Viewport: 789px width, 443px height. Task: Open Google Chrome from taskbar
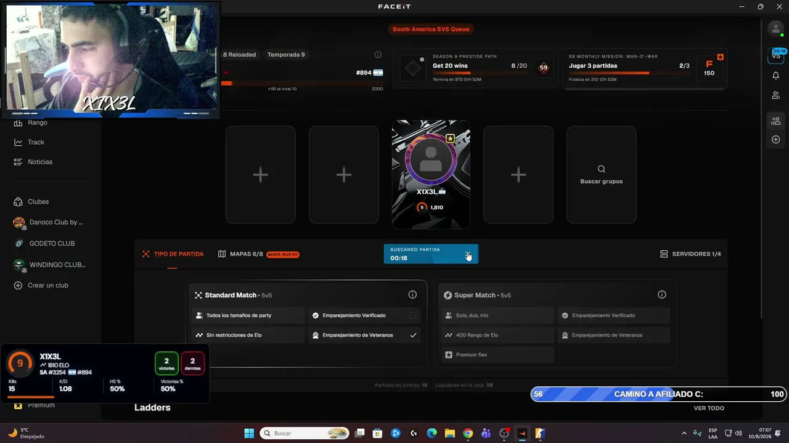coord(468,433)
